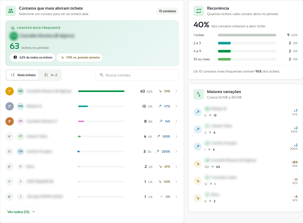
Task: Click the Buscar contato search field
Action: point(137,75)
